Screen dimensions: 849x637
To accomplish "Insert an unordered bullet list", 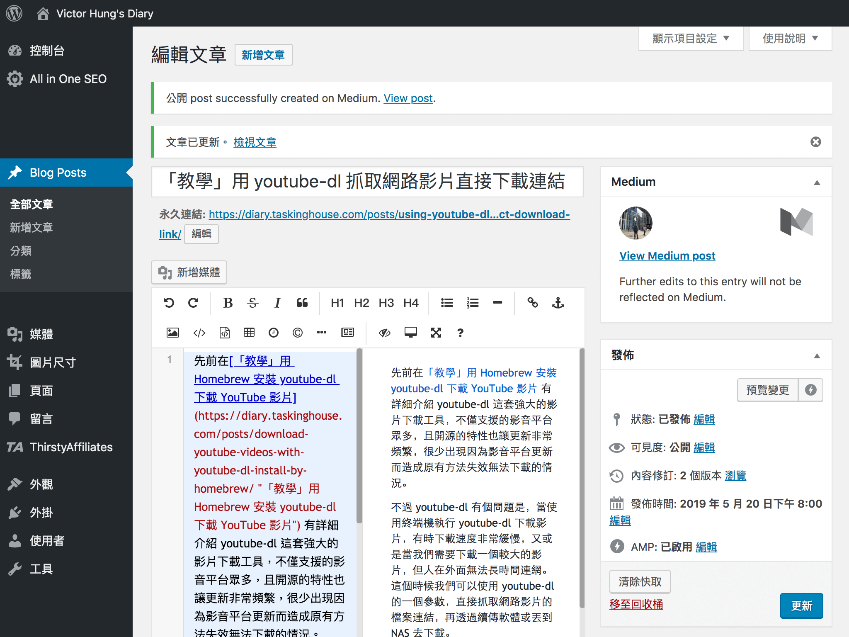I will click(446, 303).
